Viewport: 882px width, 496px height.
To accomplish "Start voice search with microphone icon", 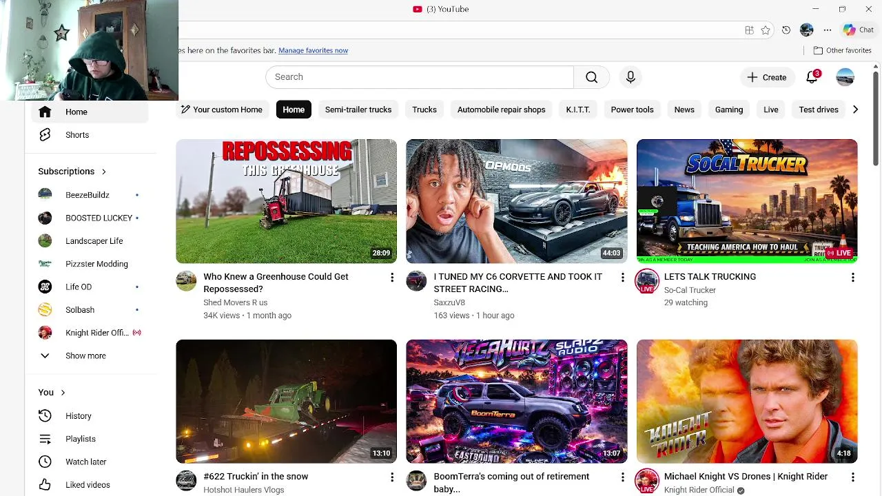I will point(630,77).
